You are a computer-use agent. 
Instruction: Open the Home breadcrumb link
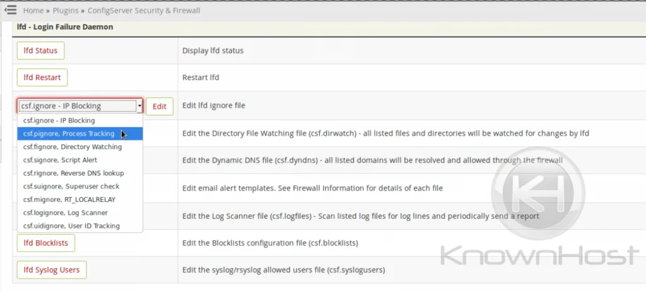33,11
